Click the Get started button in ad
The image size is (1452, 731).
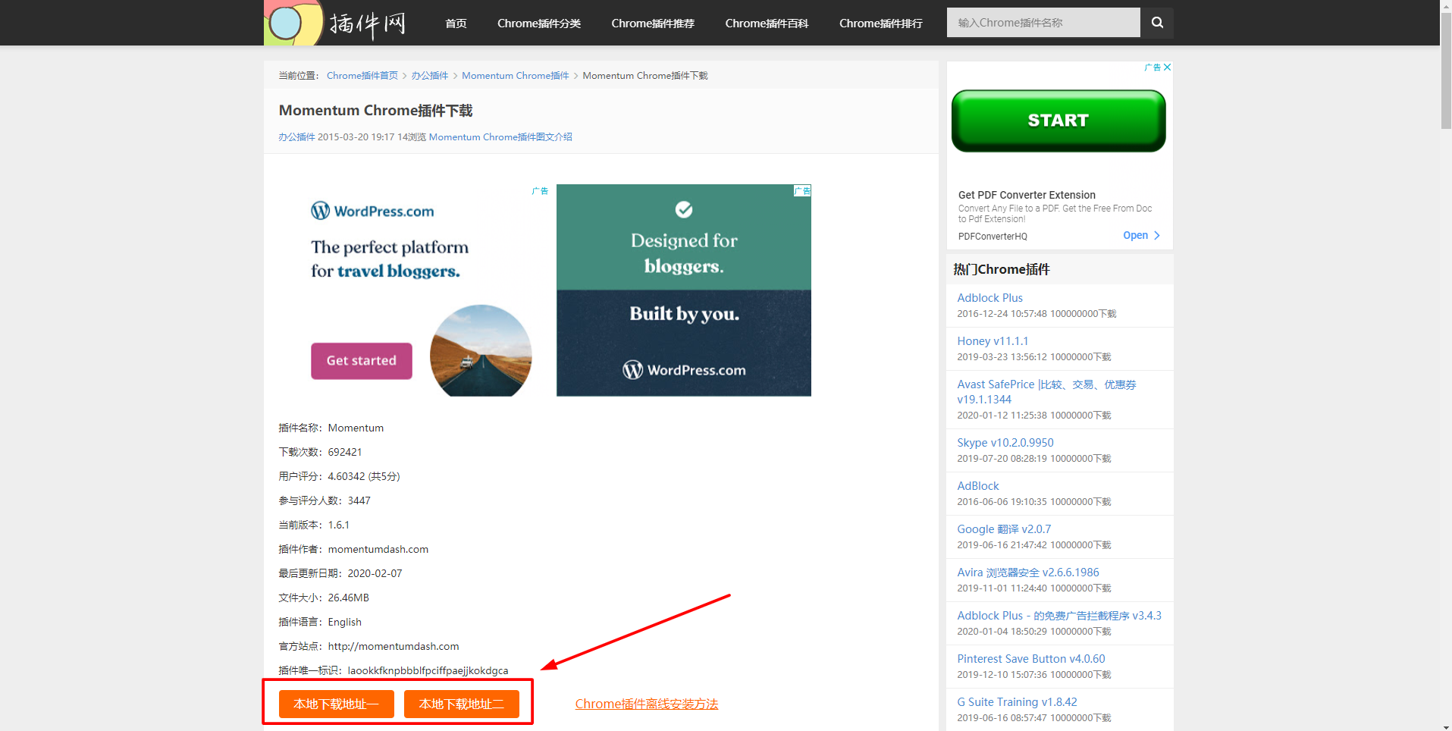point(362,361)
